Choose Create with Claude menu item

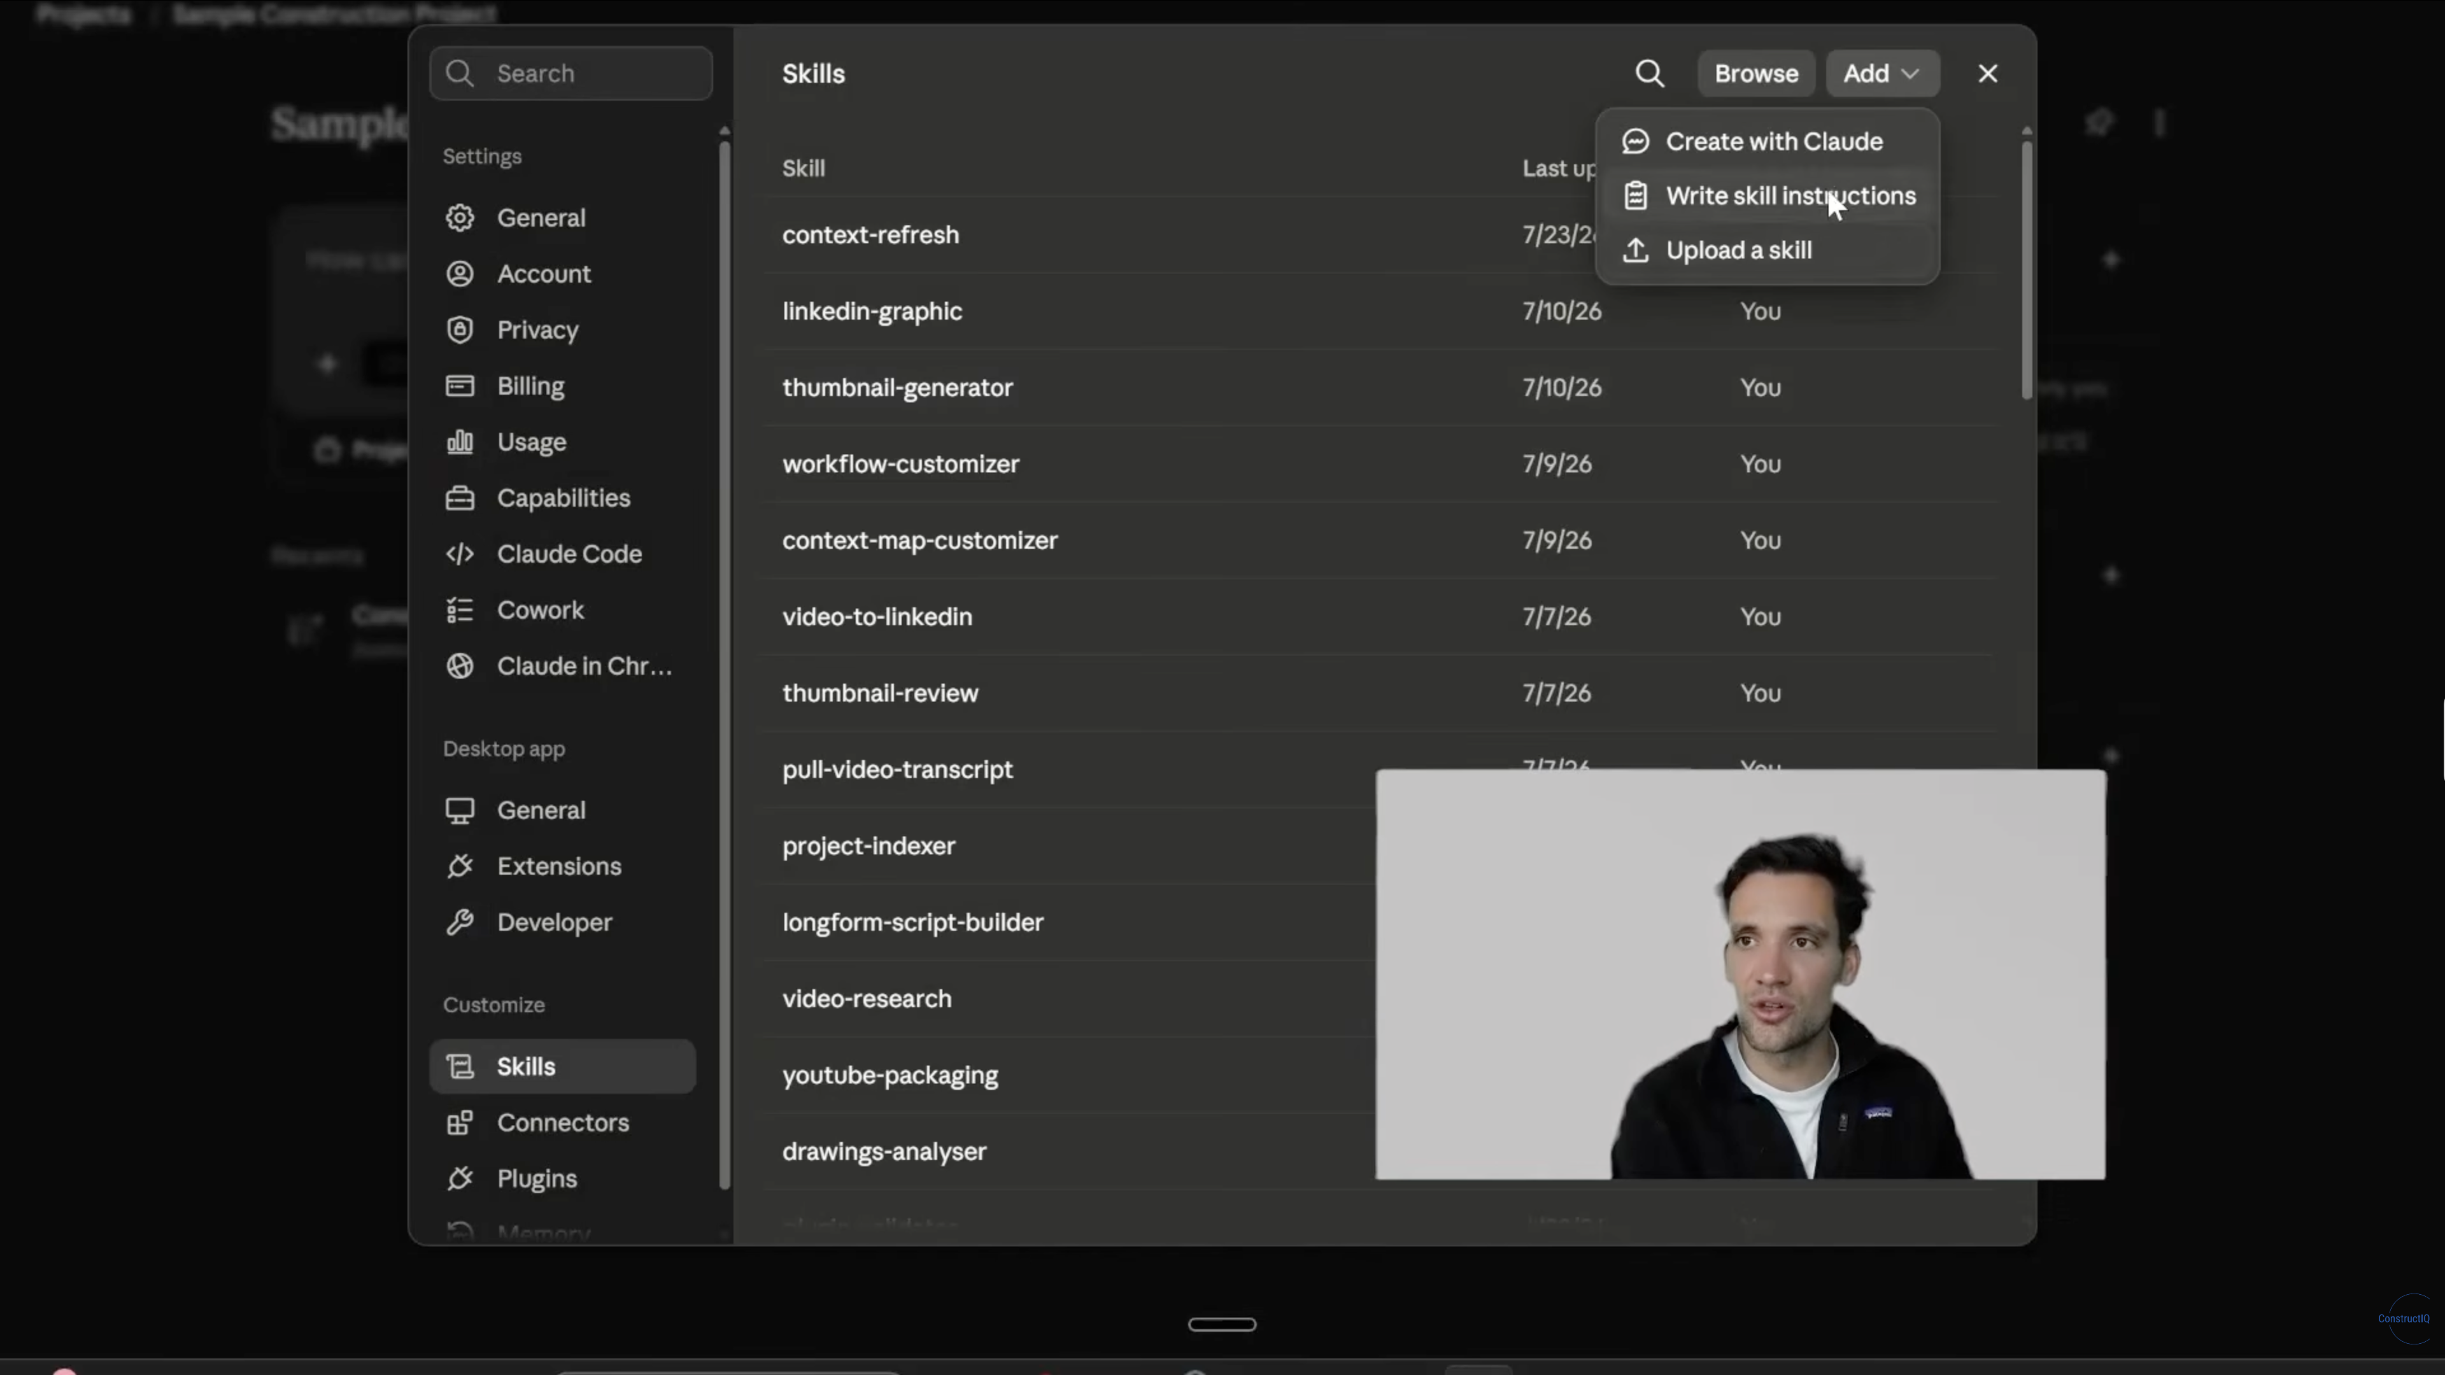pyautogui.click(x=1768, y=141)
